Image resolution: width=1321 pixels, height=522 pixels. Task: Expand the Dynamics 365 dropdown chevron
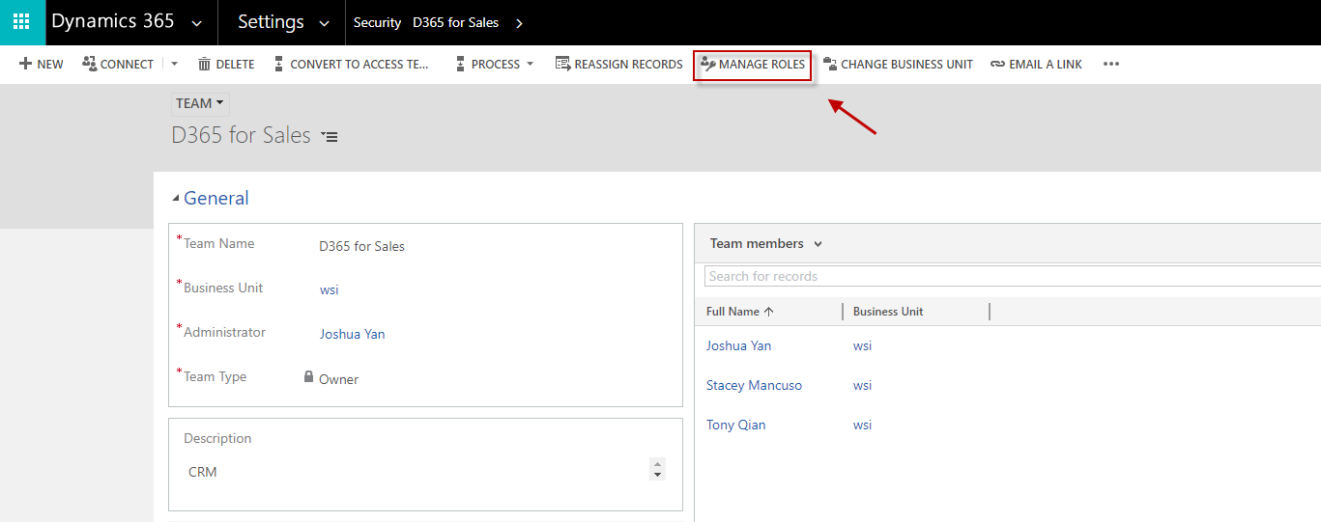(197, 23)
